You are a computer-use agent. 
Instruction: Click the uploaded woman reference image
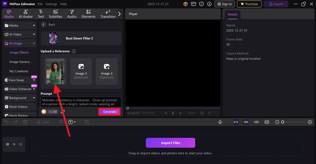pos(55,71)
